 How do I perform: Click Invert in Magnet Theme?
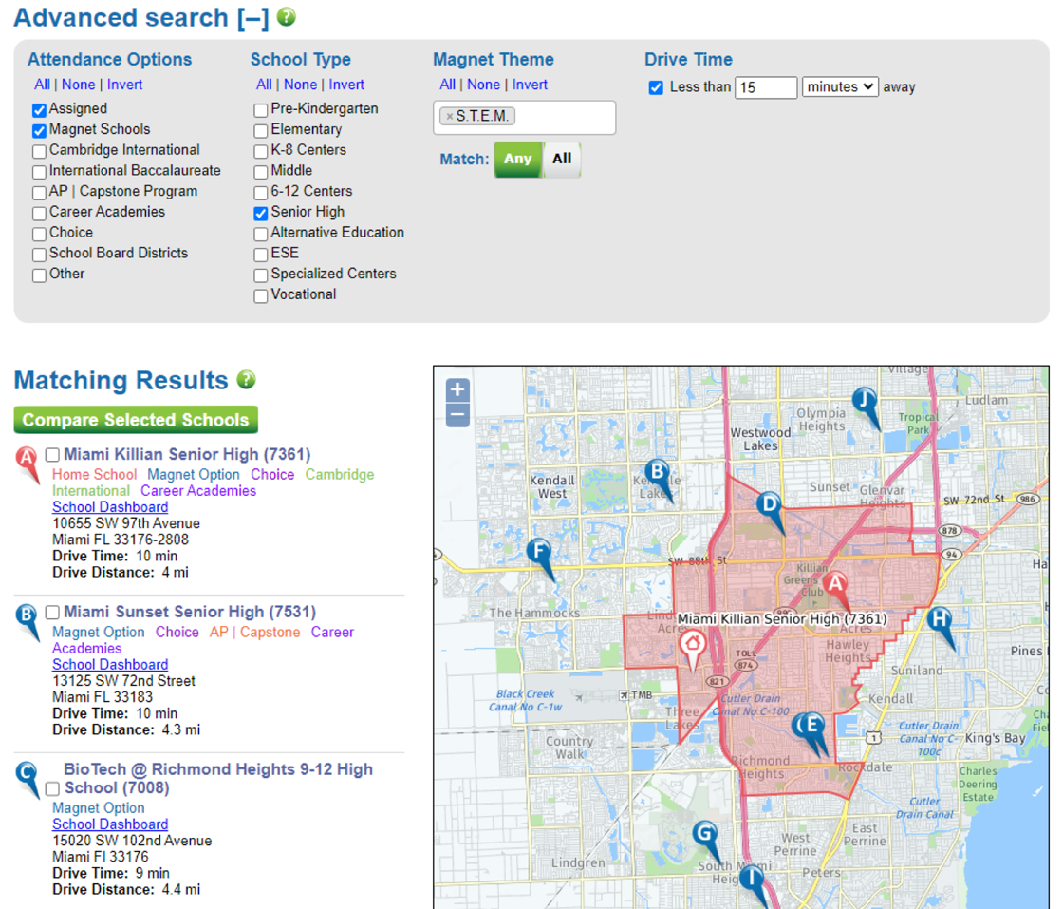point(530,85)
